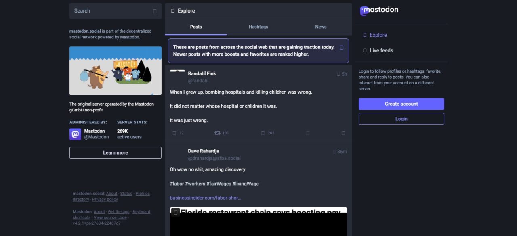Click the visibility icon beside 36m timestamp
517x236 pixels.
(x=334, y=152)
